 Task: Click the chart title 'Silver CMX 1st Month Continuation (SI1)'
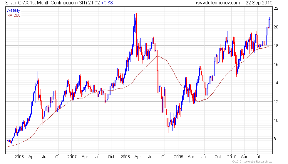[x=46, y=3]
